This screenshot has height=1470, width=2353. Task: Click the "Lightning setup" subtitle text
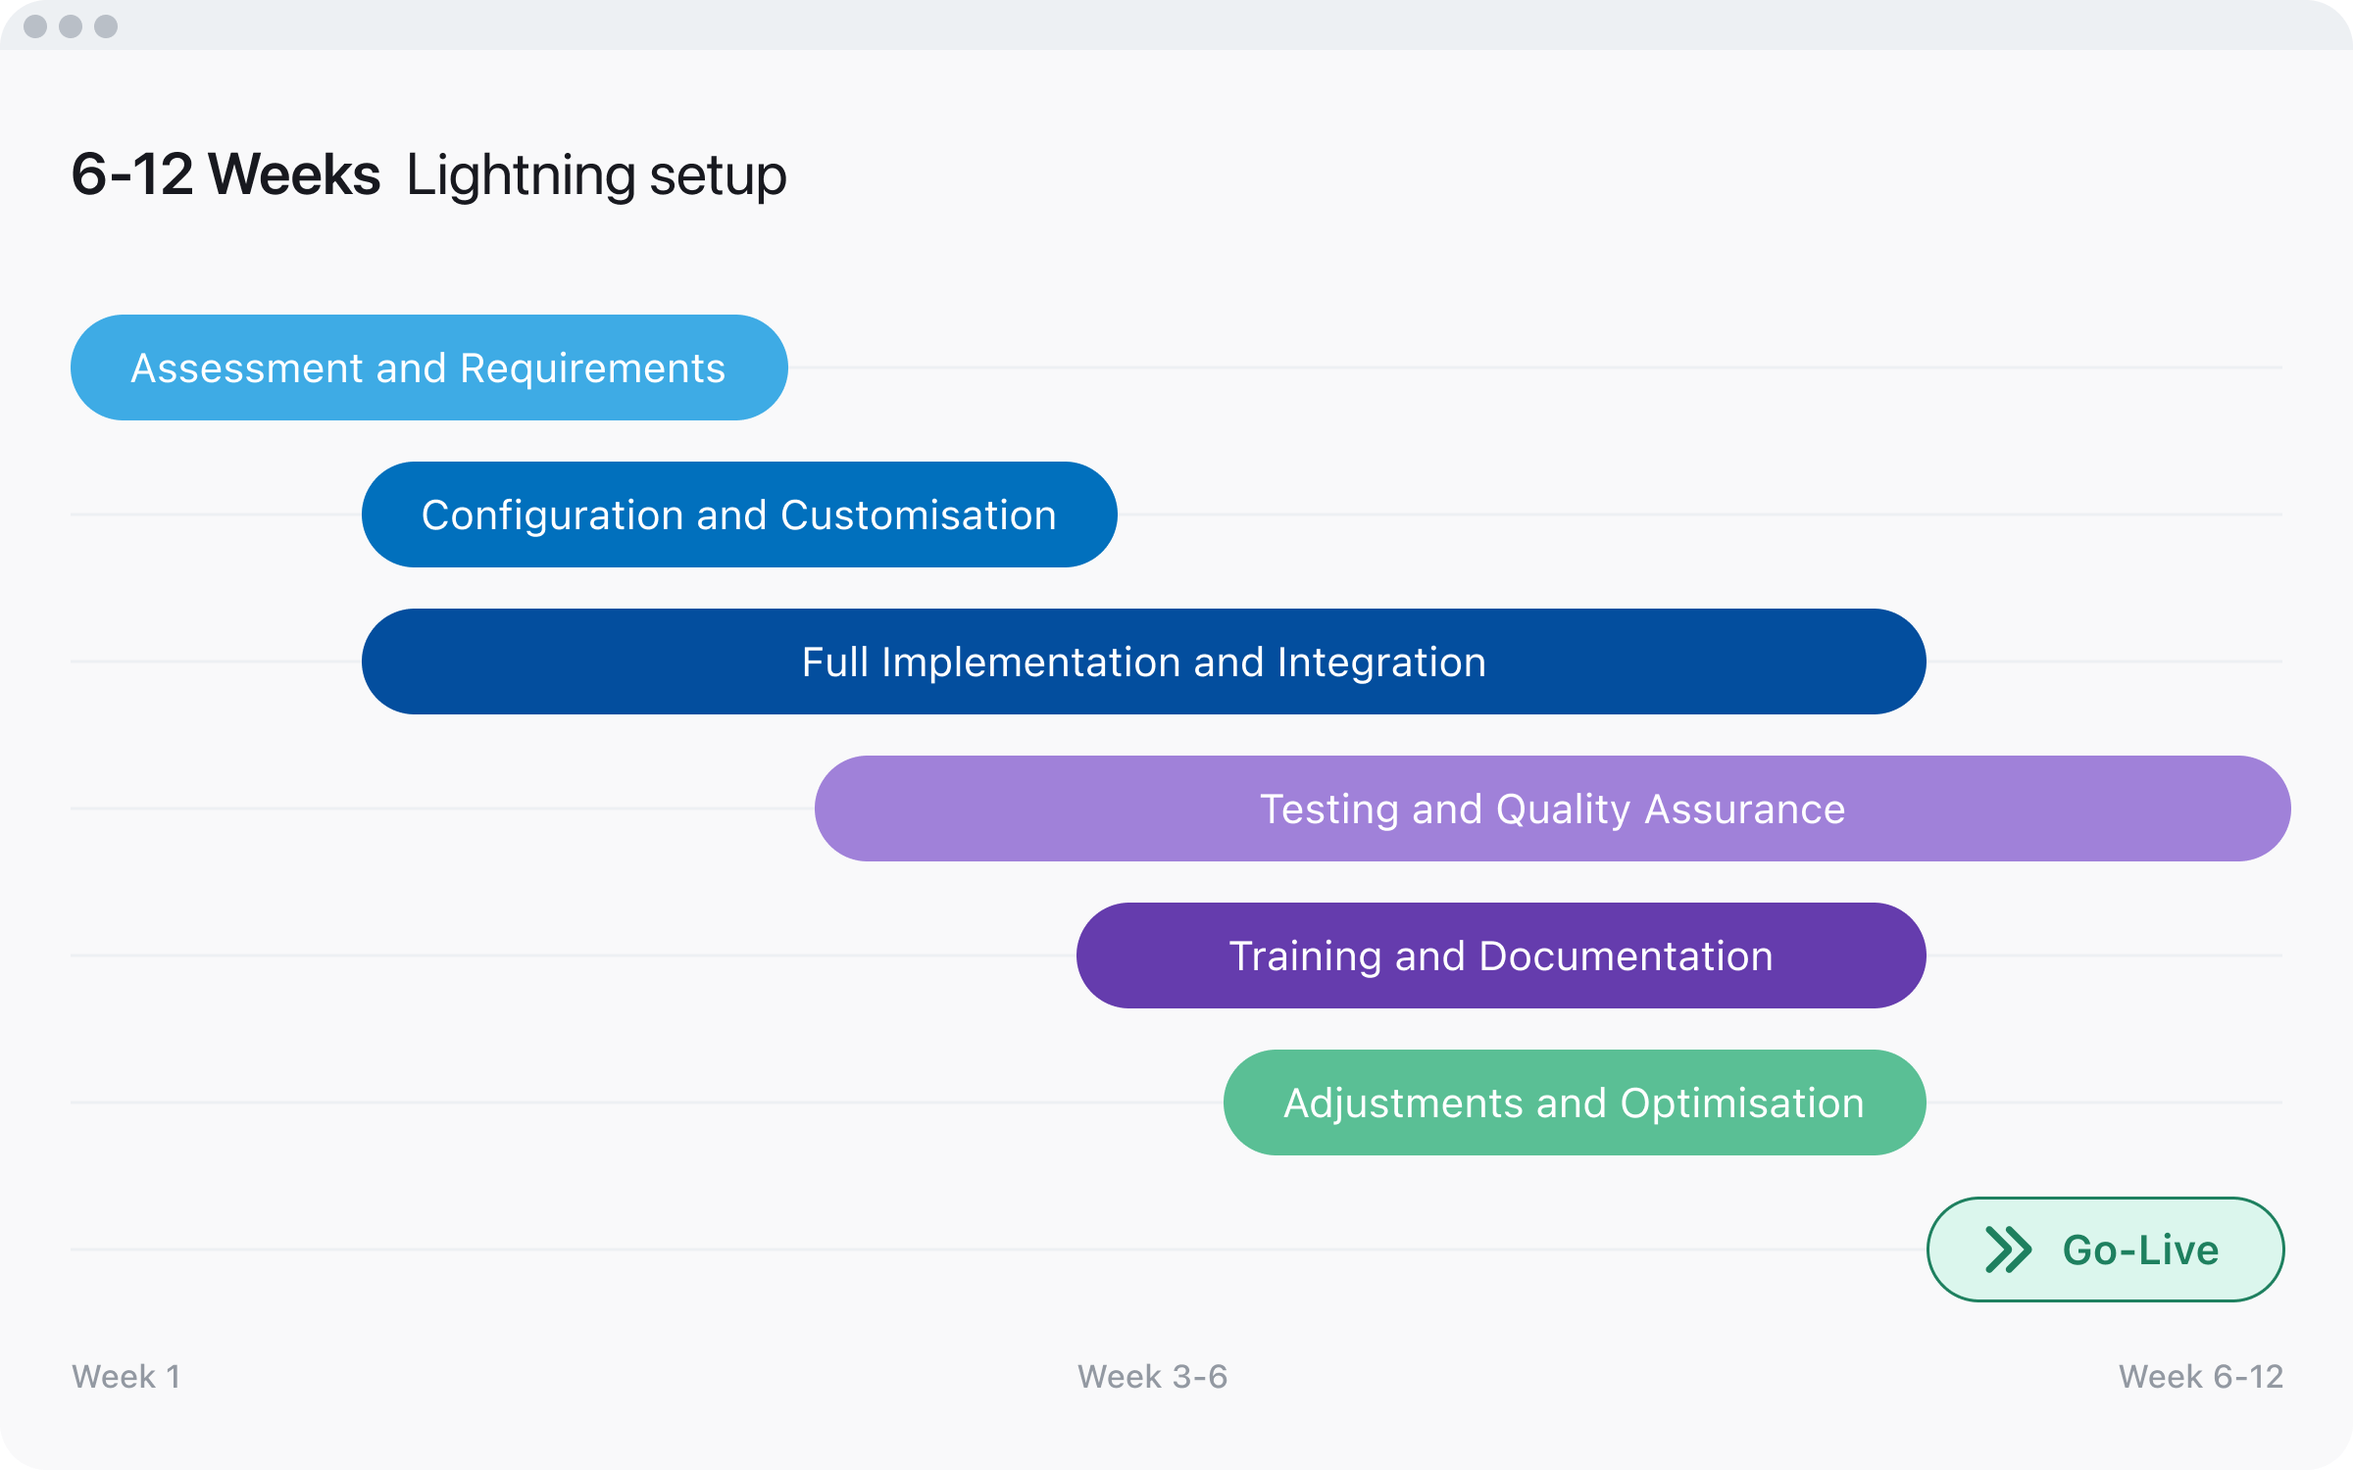pyautogui.click(x=596, y=175)
